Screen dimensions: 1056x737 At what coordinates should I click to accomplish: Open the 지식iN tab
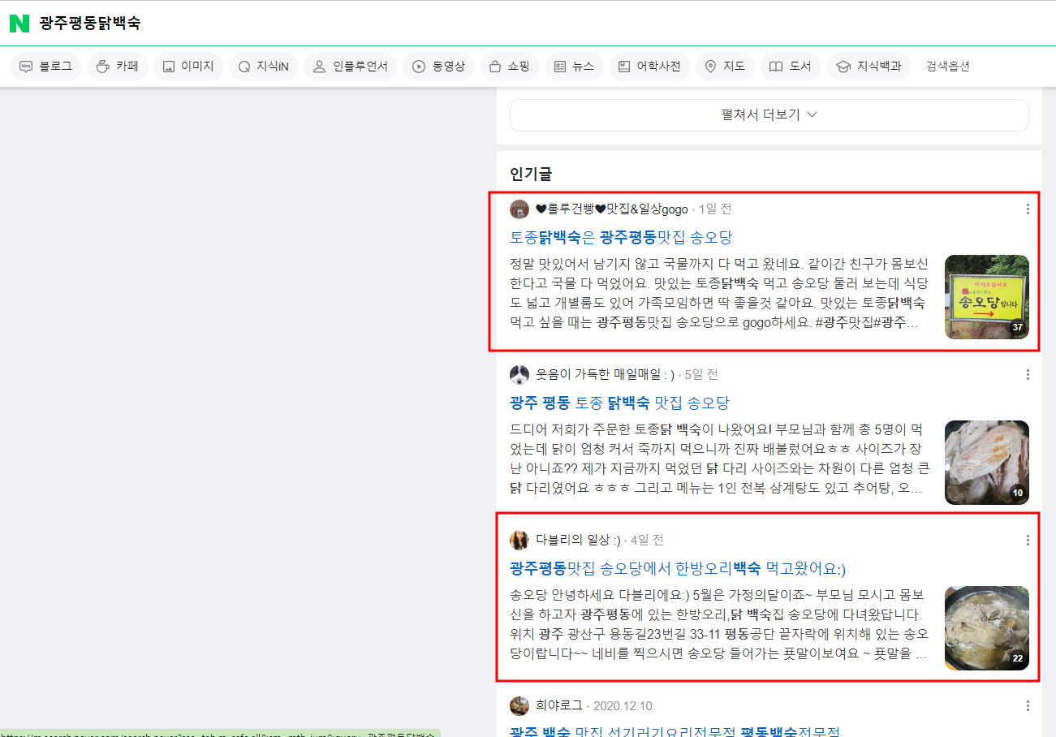pos(263,67)
